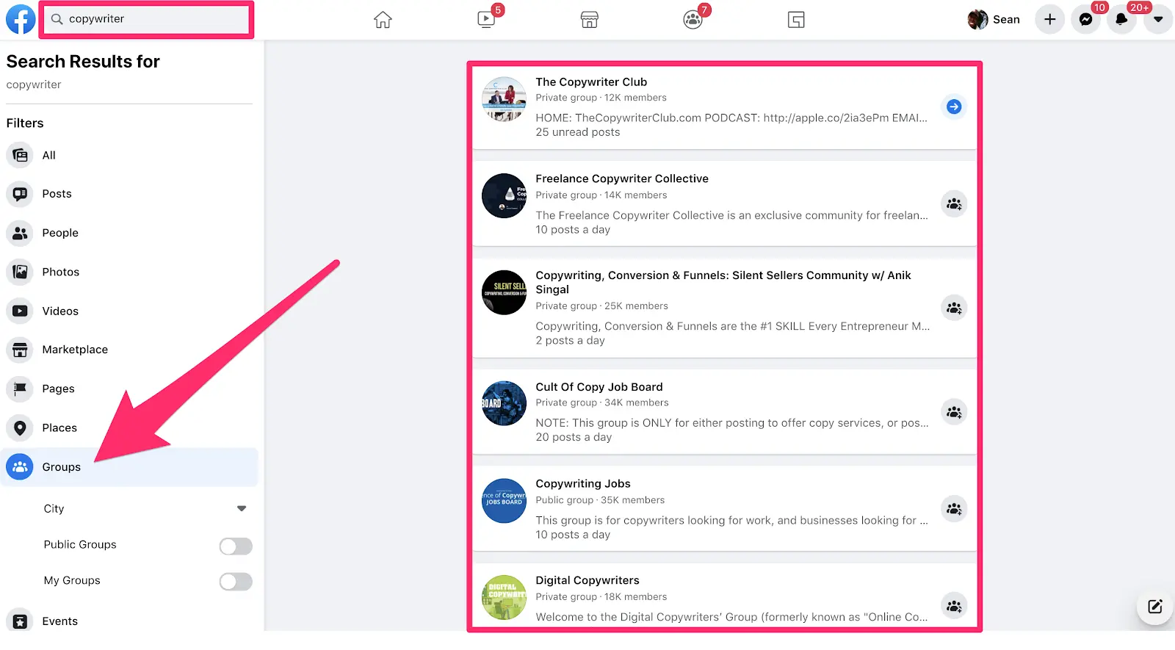1175x650 pixels.
Task: Open the Gaming tab icon in top bar
Action: 796,20
